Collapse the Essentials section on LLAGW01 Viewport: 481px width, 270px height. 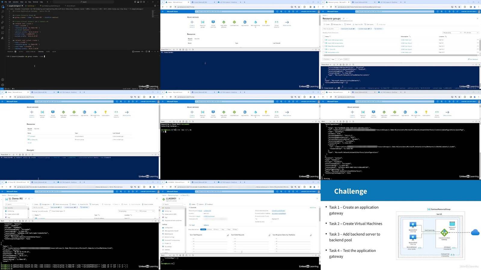(x=193, y=208)
